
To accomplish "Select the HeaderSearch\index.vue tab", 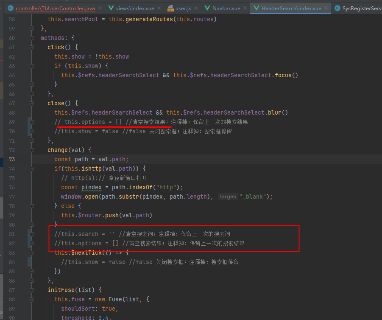I will (x=291, y=8).
